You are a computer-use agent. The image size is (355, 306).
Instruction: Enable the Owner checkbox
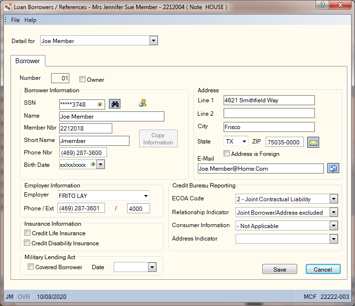[82, 79]
